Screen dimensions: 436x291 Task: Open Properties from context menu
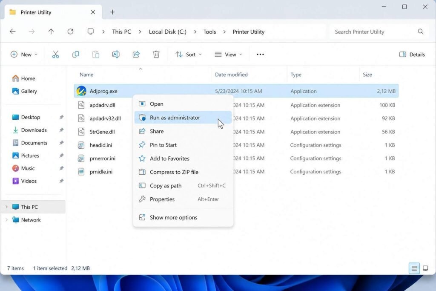pos(183,199)
